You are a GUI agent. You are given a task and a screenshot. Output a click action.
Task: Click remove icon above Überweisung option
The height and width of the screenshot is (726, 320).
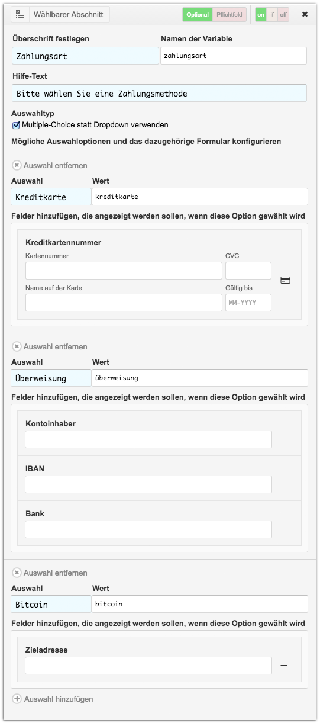tap(17, 347)
